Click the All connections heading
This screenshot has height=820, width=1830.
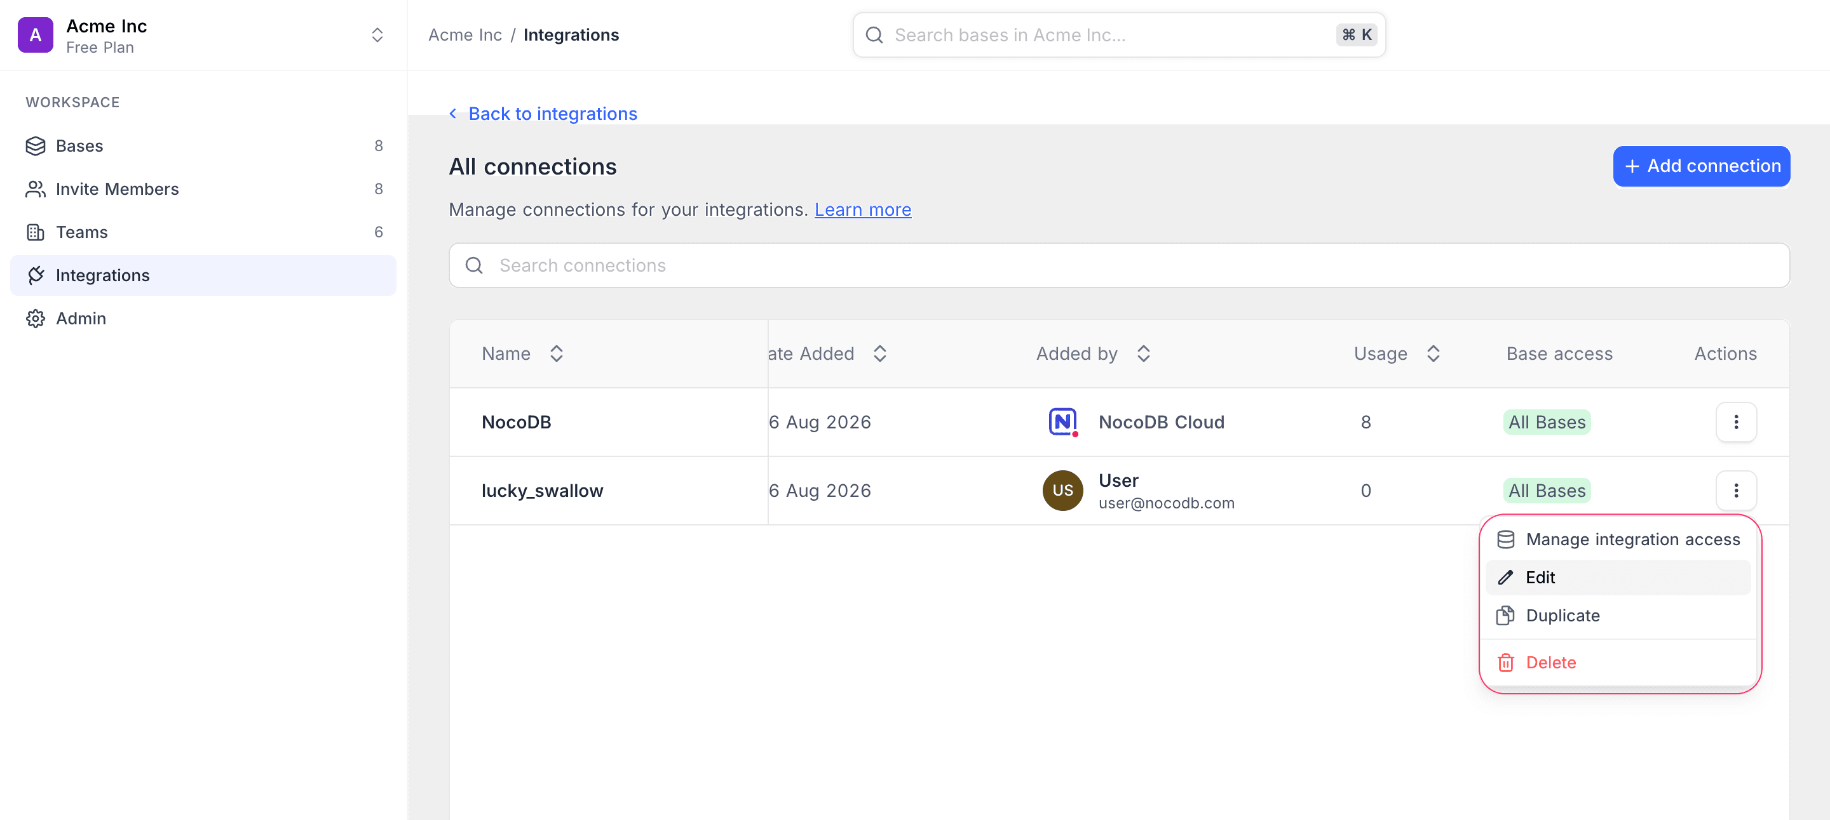533,166
